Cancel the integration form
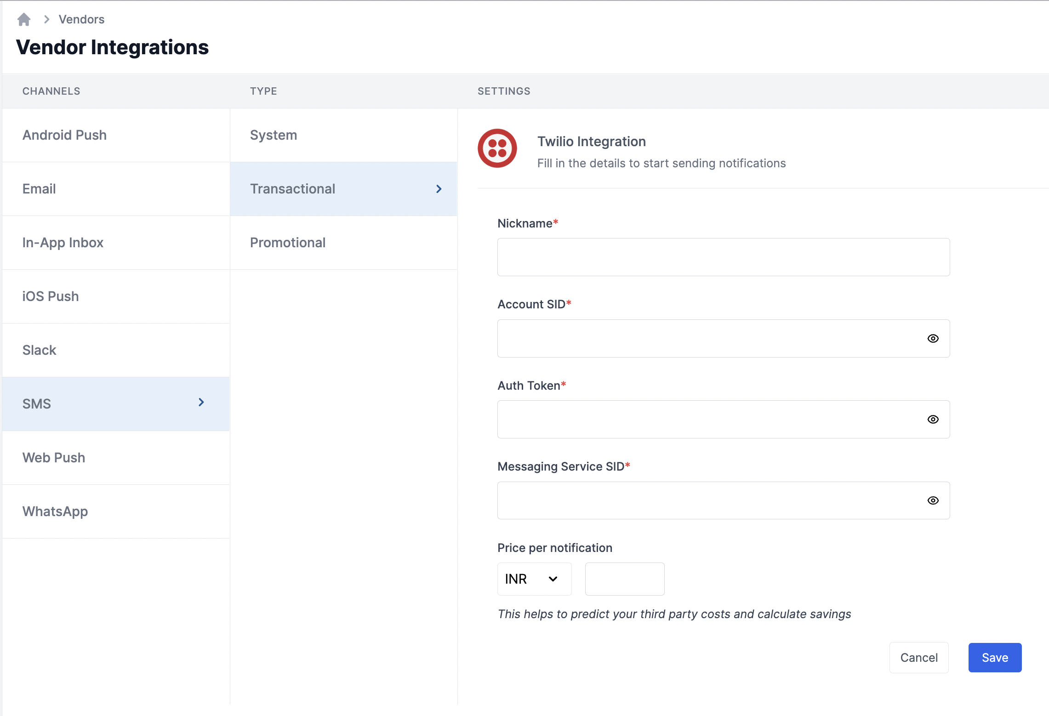Viewport: 1049px width, 716px height. tap(918, 658)
